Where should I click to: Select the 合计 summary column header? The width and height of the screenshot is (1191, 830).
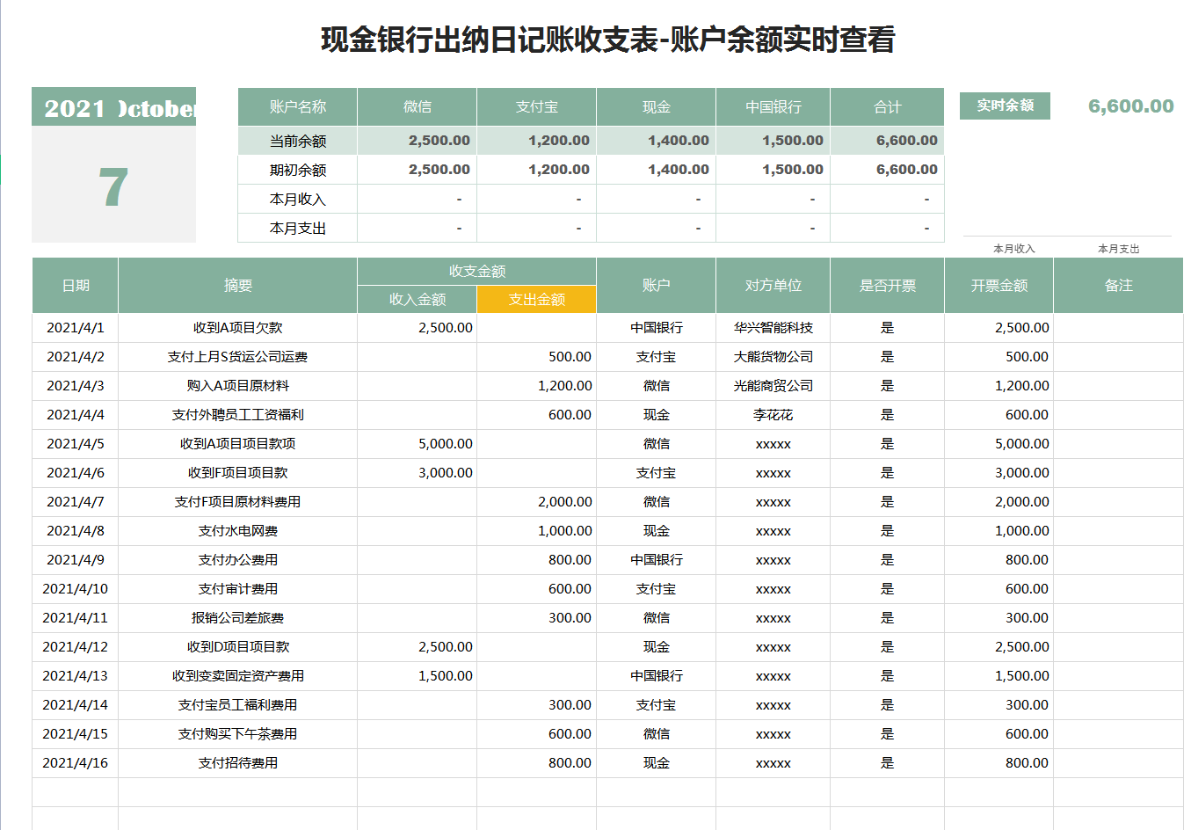click(x=887, y=106)
